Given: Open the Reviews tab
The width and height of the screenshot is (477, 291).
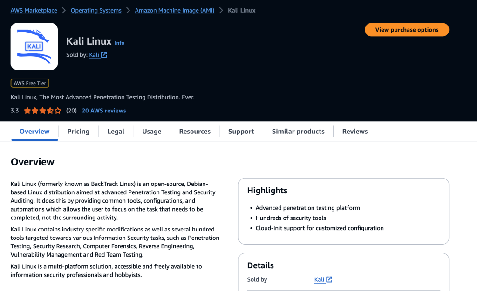Looking at the screenshot, I should 354,132.
